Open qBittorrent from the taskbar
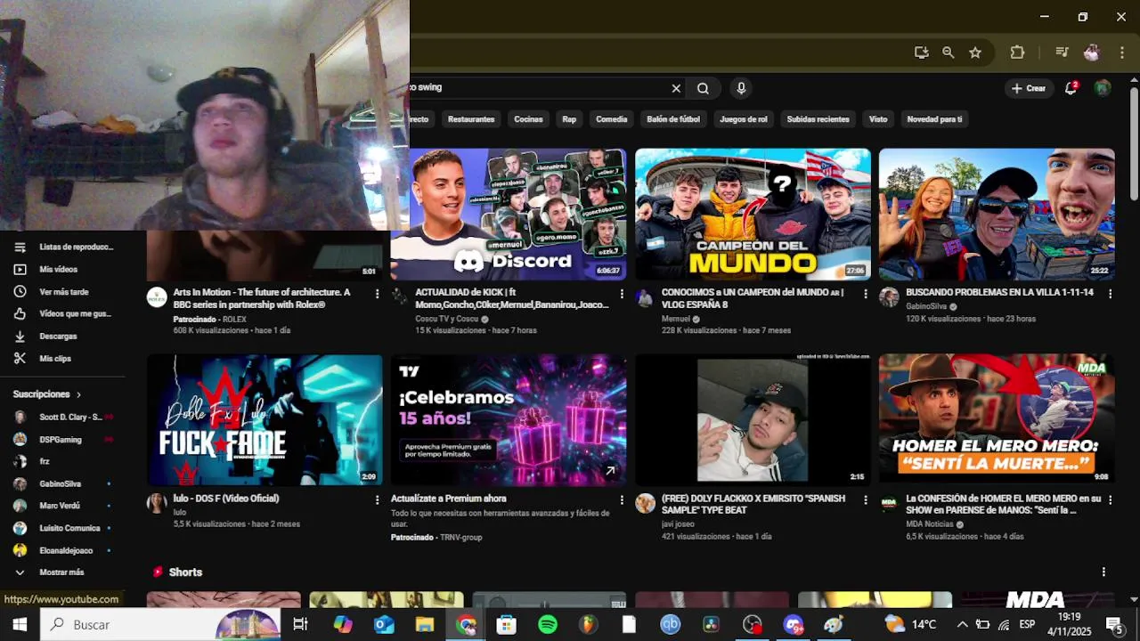This screenshot has height=641, width=1140. tap(671, 624)
